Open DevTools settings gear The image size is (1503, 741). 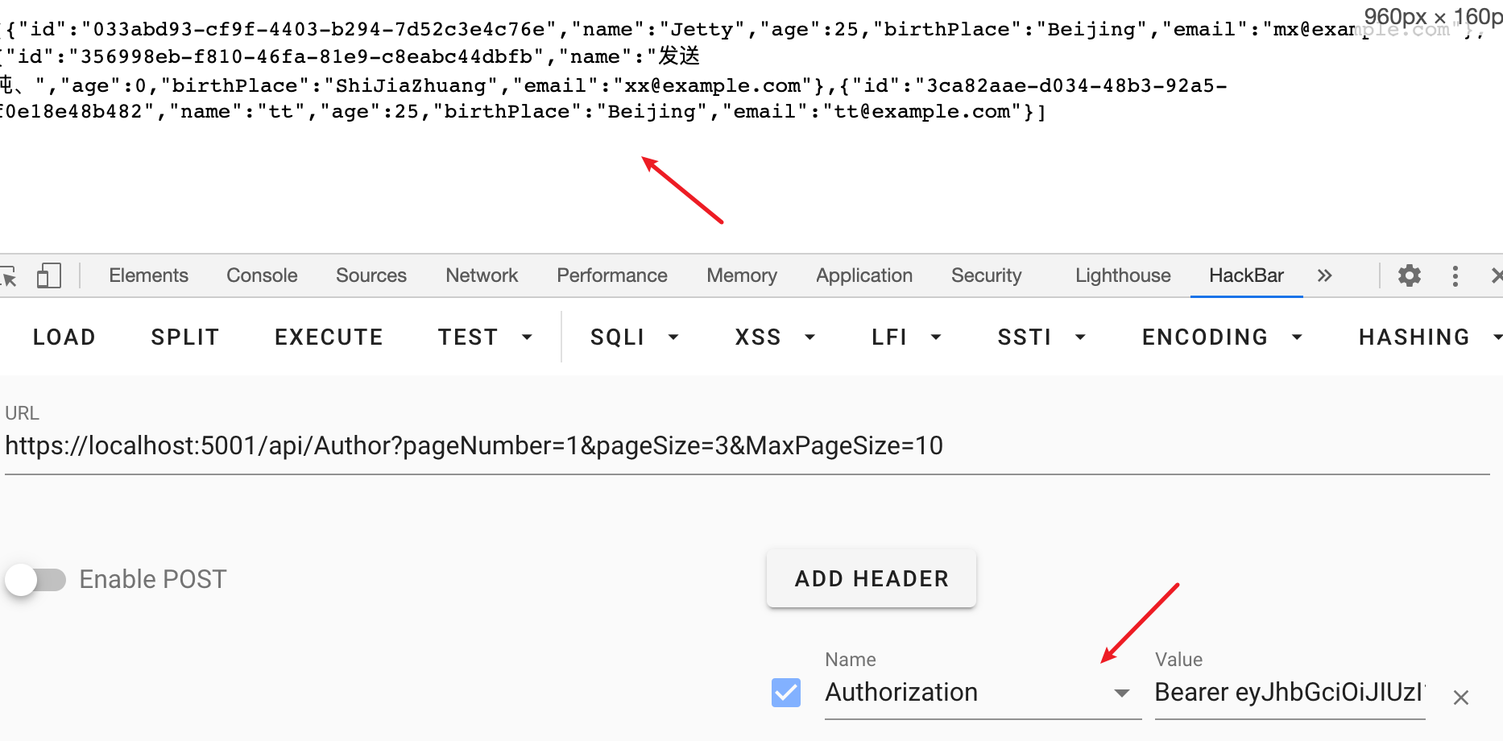(1409, 276)
